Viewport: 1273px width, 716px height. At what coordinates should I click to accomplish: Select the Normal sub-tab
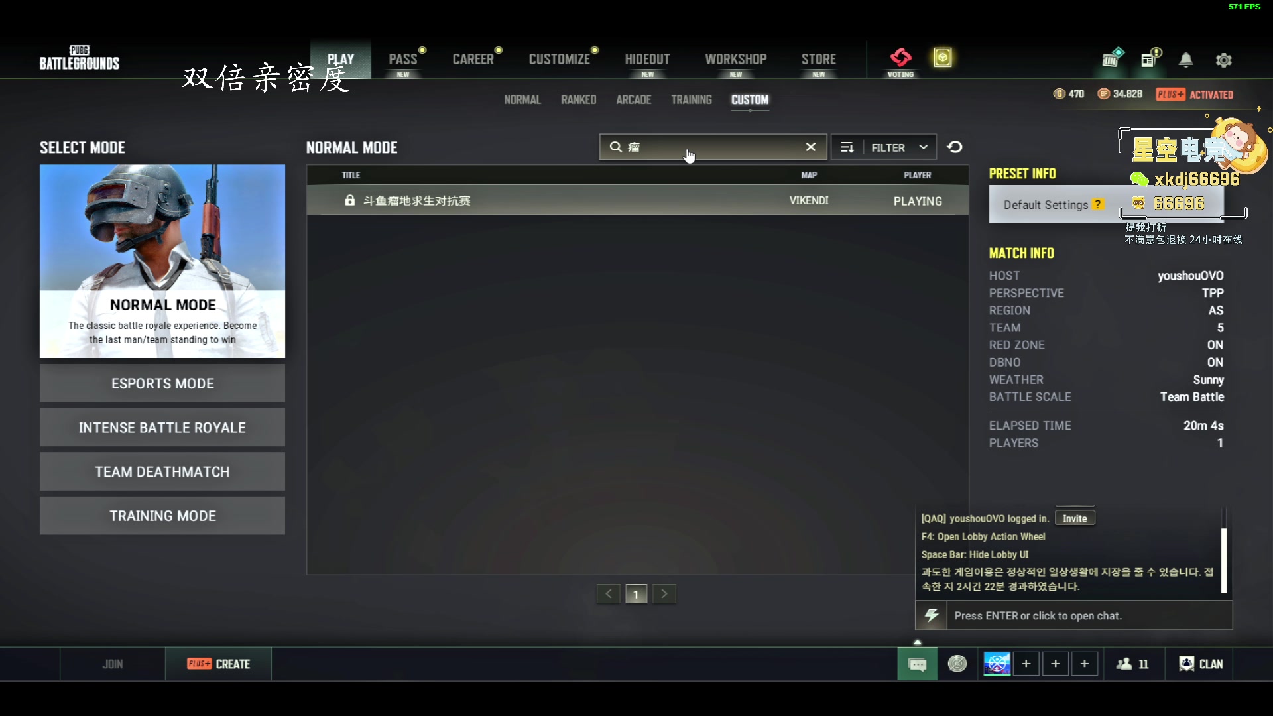522,100
